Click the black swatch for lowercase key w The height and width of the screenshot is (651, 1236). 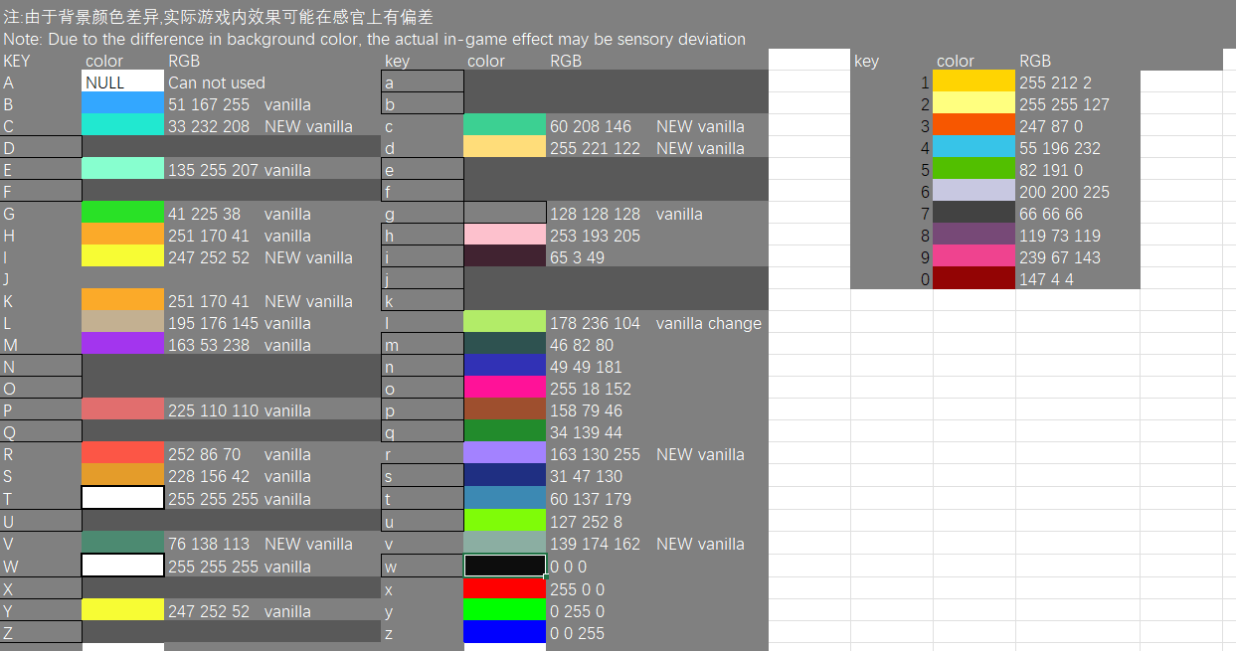pos(504,567)
